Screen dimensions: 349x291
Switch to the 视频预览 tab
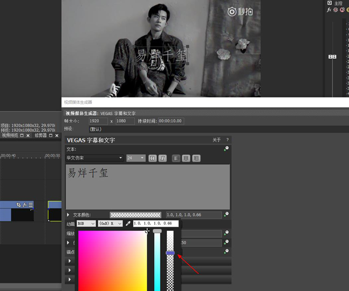click(10, 136)
